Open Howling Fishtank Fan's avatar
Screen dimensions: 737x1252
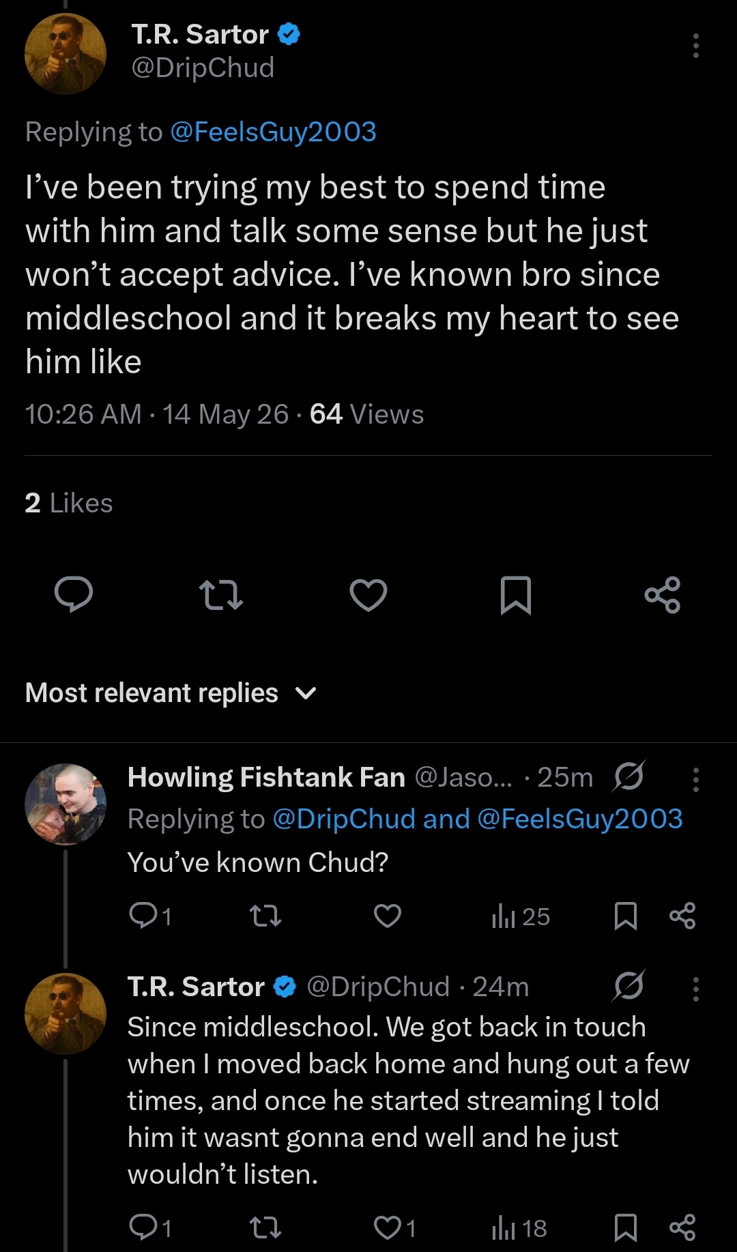[x=66, y=804]
